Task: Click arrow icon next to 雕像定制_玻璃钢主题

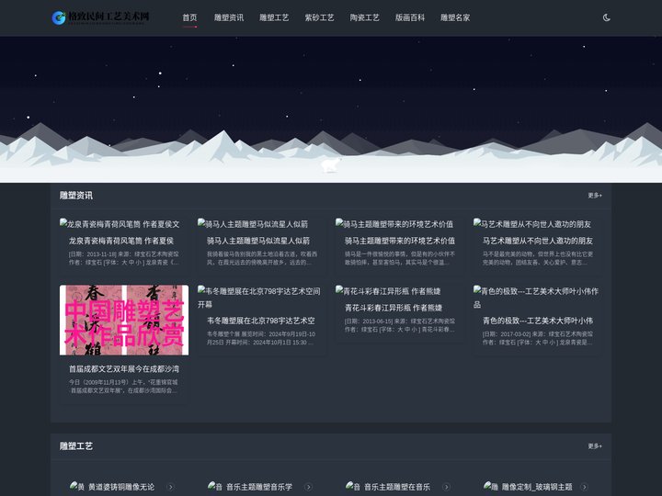Action: point(585,487)
